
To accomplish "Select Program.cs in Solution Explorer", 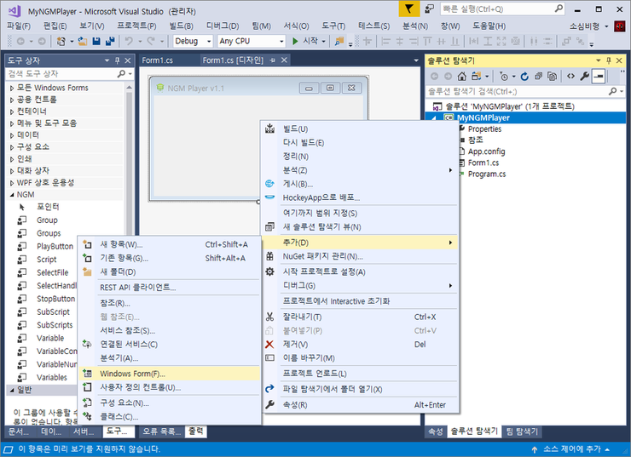I will 487,174.
